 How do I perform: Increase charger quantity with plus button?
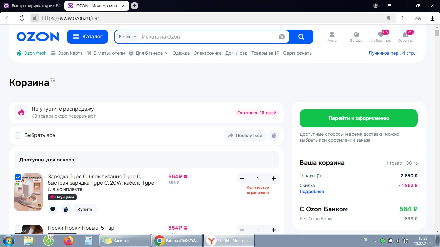[274, 178]
